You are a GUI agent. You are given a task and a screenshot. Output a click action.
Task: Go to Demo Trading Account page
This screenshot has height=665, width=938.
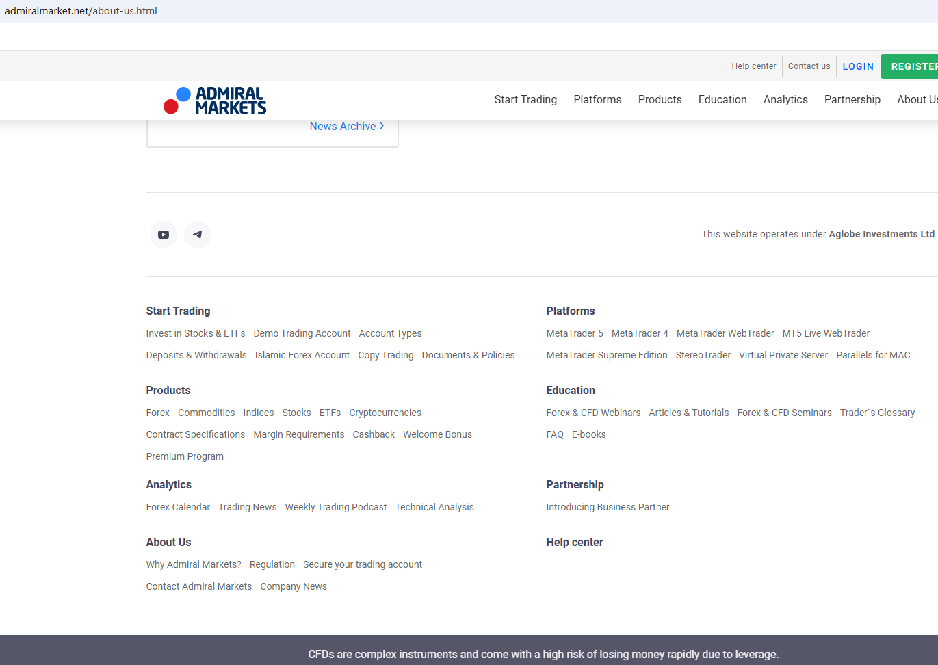(302, 333)
